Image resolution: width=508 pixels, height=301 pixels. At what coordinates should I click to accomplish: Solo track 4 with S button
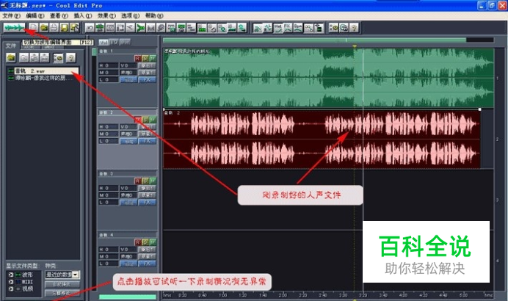coord(145,242)
